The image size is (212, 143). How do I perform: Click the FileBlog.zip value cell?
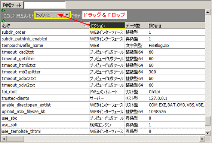[176, 46]
